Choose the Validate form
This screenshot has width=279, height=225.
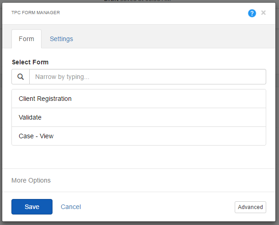tap(139, 117)
